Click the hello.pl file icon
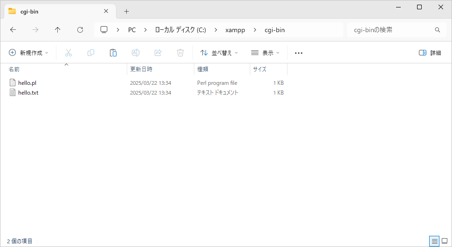452x247 pixels. [13, 82]
